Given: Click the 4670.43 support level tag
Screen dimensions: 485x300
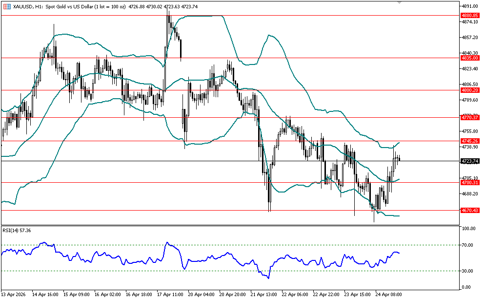Looking at the screenshot, I should [x=469, y=210].
